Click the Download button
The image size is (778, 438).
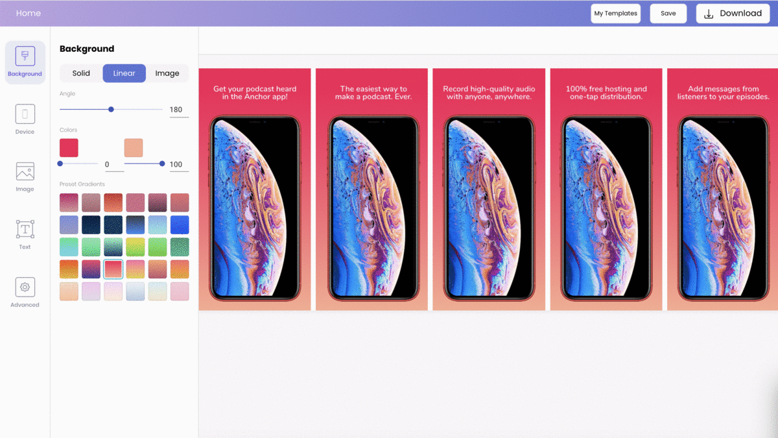click(733, 14)
